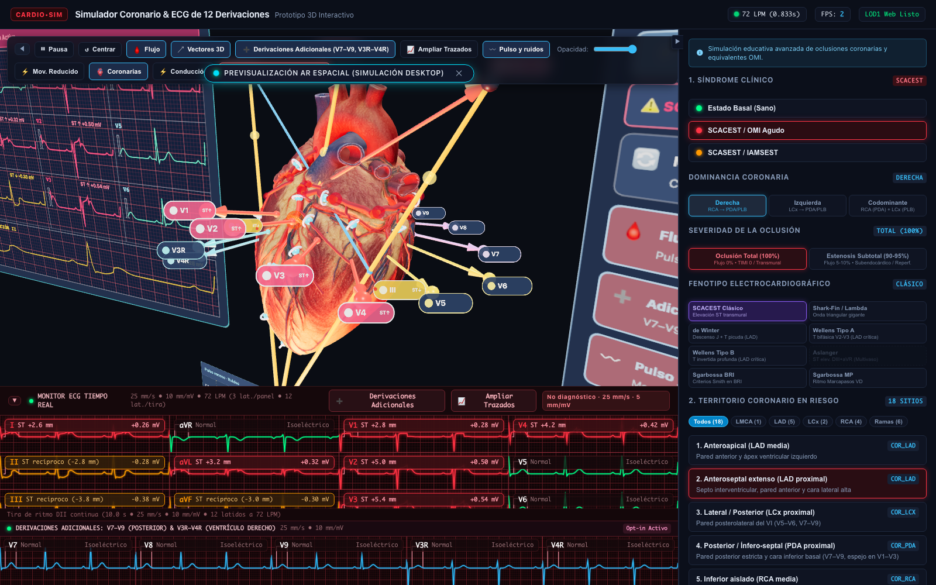
Task: Open the Todos (18) territory tab
Action: 708,422
